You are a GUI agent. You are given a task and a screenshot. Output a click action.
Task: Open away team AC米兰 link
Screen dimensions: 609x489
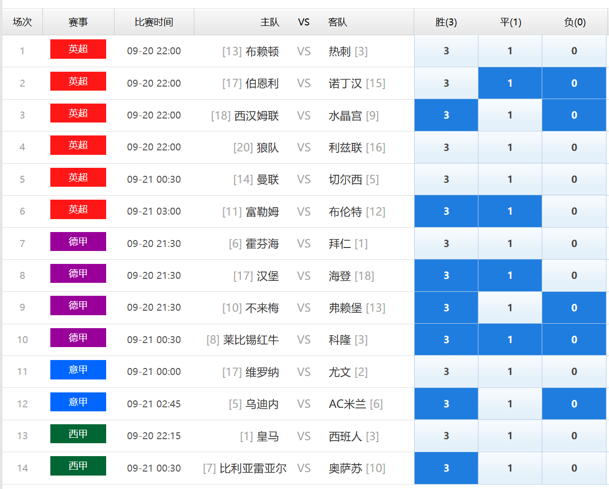point(347,404)
